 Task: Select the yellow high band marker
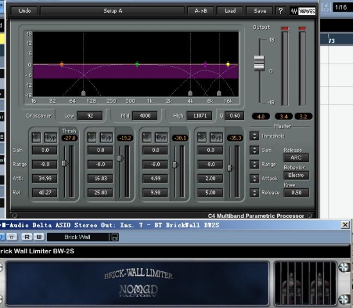tap(228, 64)
